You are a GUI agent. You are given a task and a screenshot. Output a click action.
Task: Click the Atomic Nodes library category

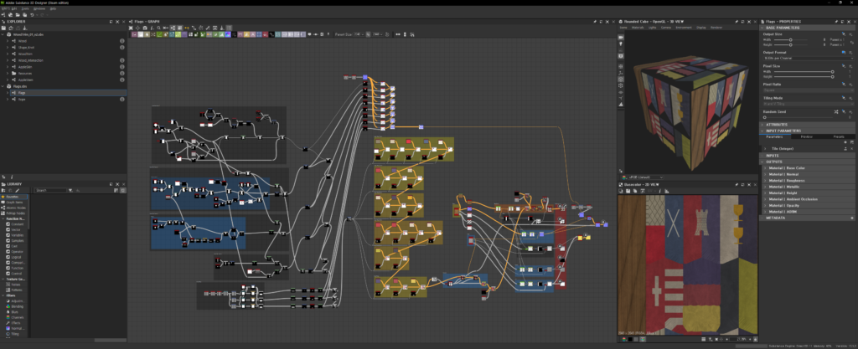(x=16, y=208)
